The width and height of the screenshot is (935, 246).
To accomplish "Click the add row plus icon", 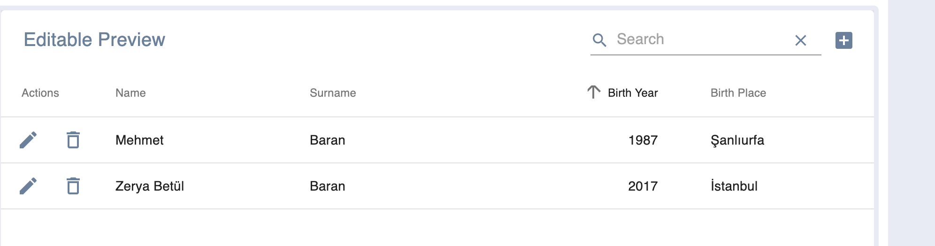I will click(843, 40).
